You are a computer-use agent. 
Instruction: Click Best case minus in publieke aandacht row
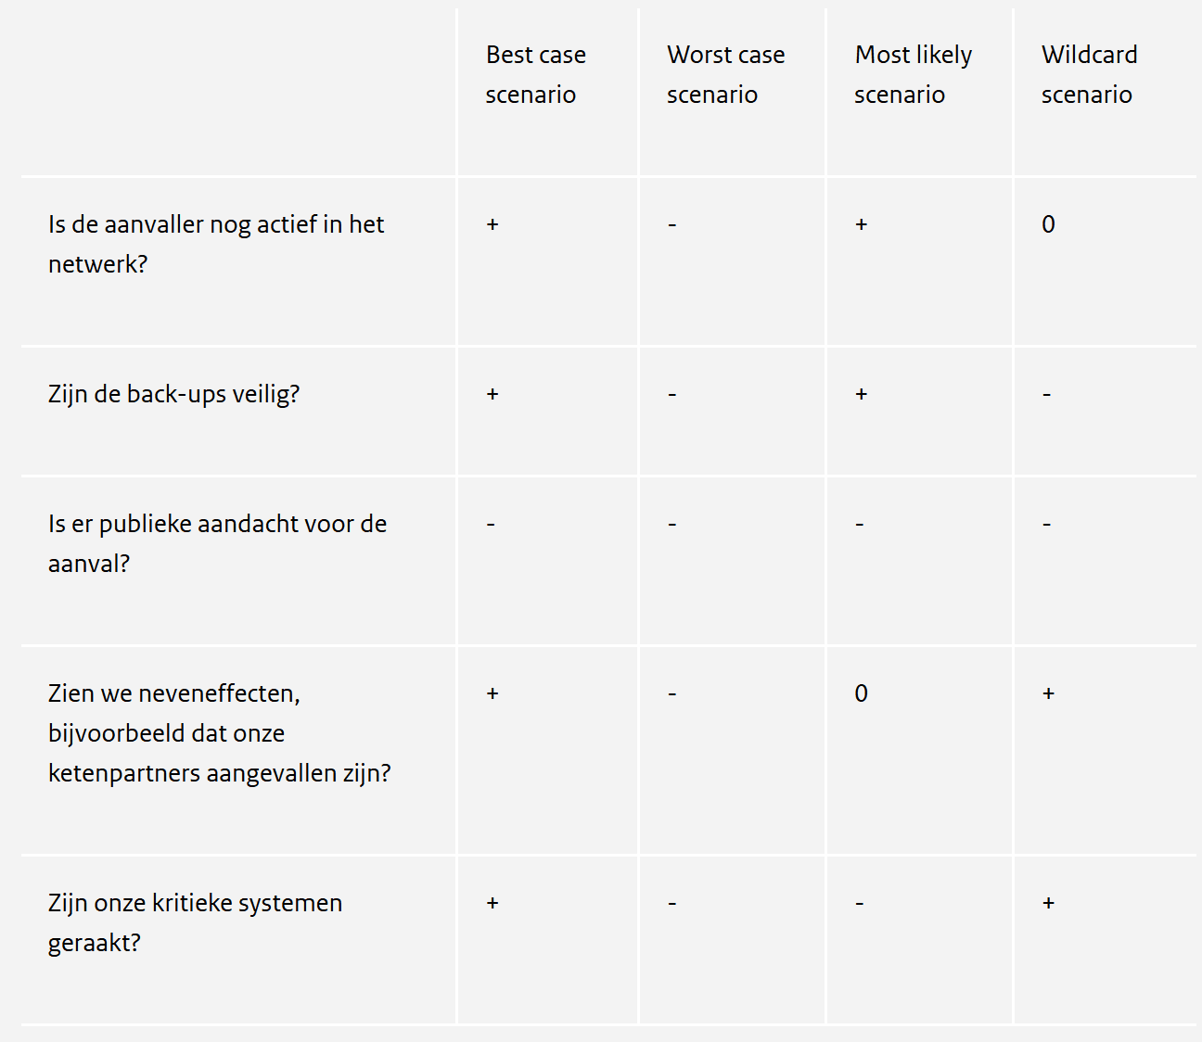(x=491, y=525)
